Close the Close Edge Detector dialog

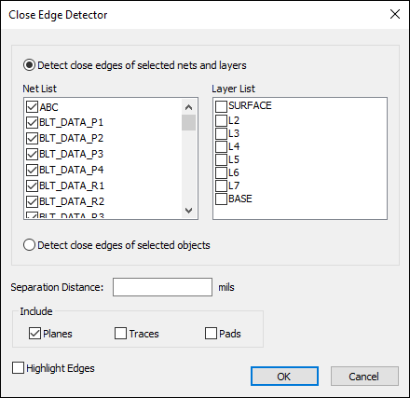(395, 14)
